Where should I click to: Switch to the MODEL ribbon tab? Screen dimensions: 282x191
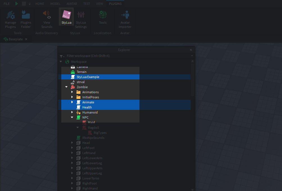point(55,4)
